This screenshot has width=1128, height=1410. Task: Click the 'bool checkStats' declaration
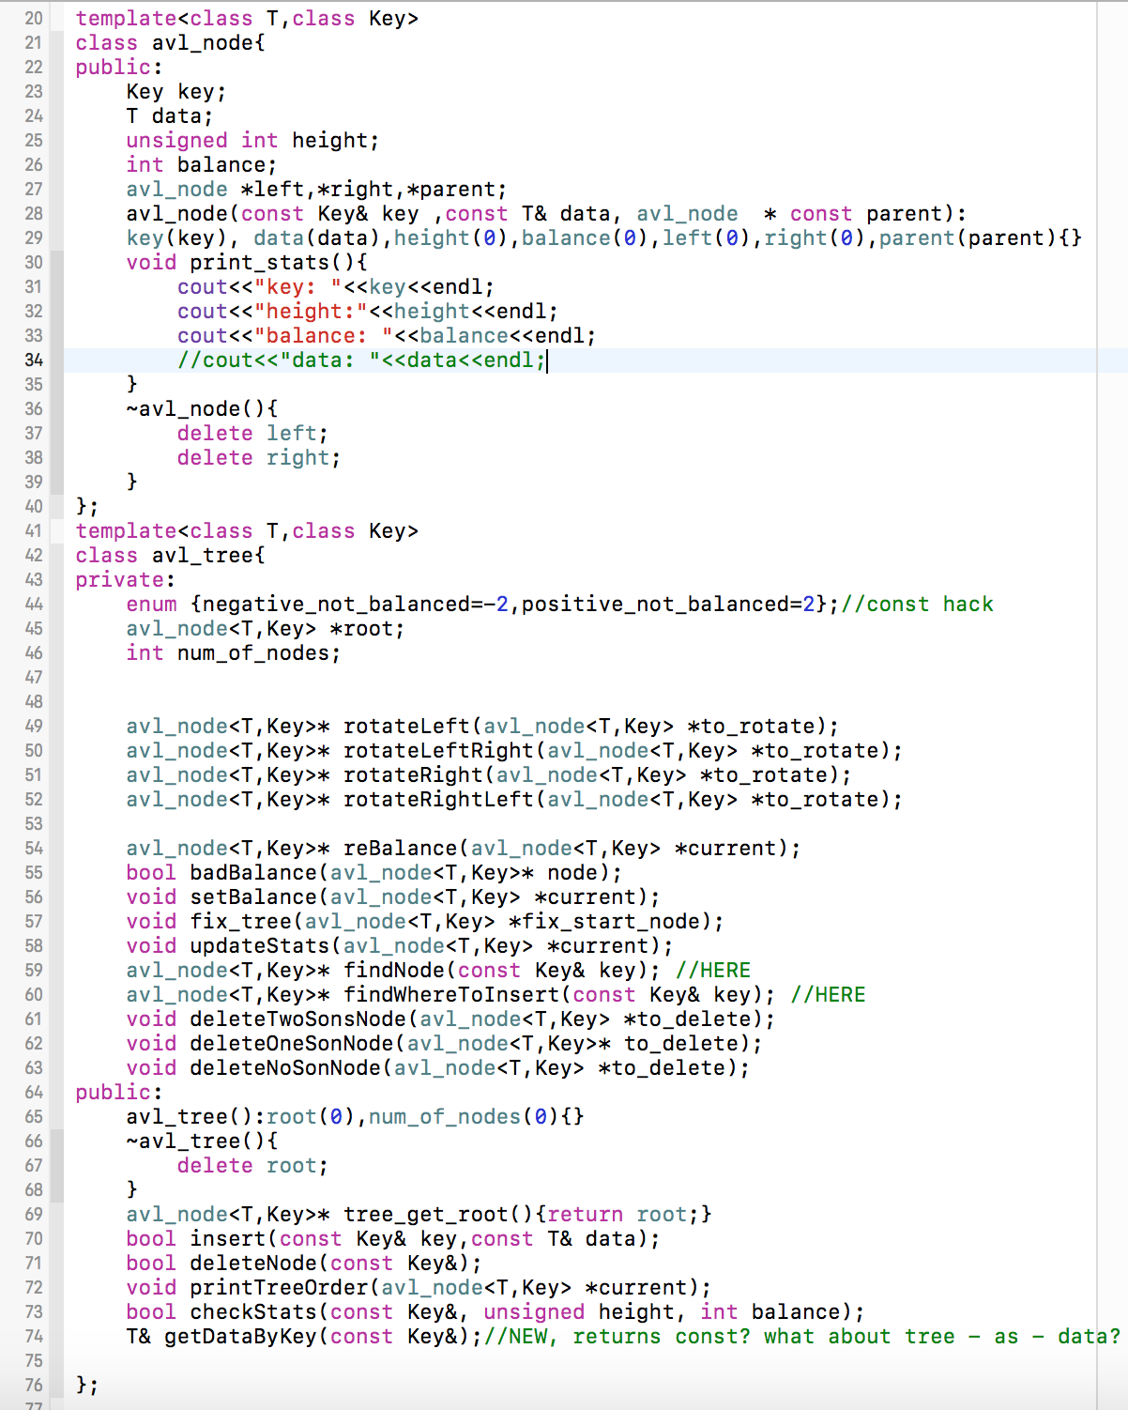[495, 1312]
